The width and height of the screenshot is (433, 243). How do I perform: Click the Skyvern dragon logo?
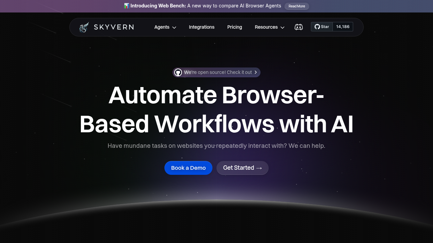[84, 27]
